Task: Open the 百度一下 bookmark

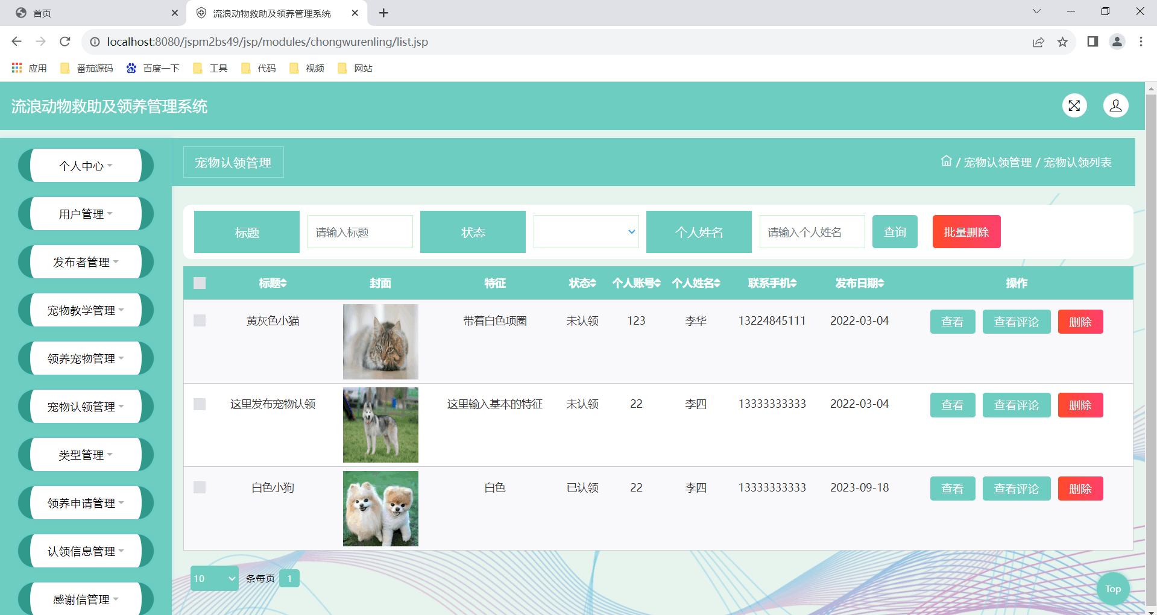Action: (153, 68)
